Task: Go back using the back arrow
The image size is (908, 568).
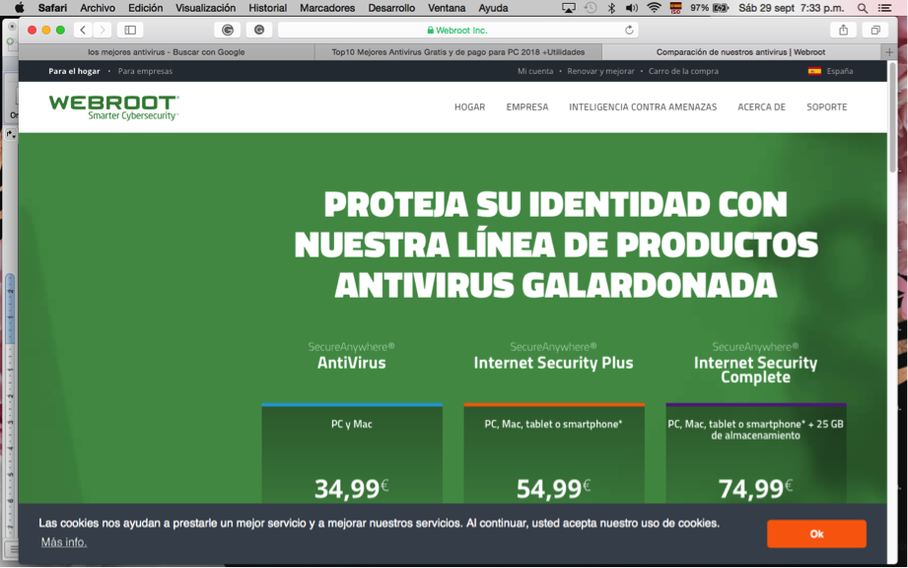Action: point(82,30)
